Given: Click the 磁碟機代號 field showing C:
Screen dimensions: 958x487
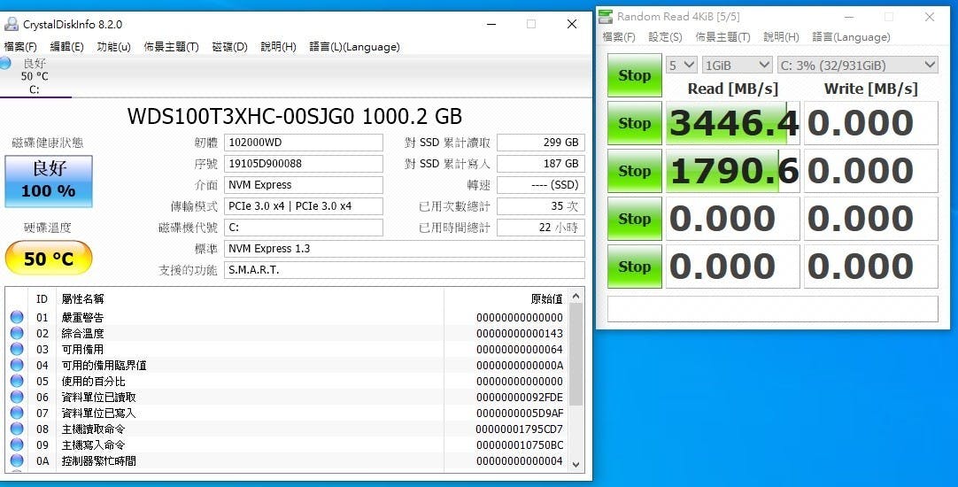Looking at the screenshot, I should [303, 228].
